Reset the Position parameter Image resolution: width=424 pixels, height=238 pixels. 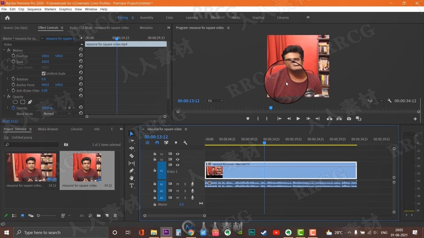tap(80, 56)
